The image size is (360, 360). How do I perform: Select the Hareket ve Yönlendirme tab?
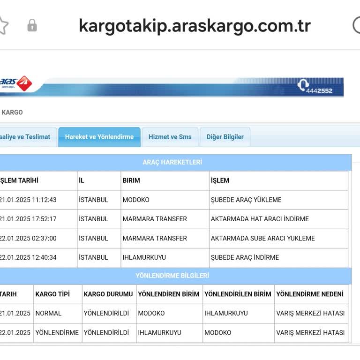pos(99,137)
